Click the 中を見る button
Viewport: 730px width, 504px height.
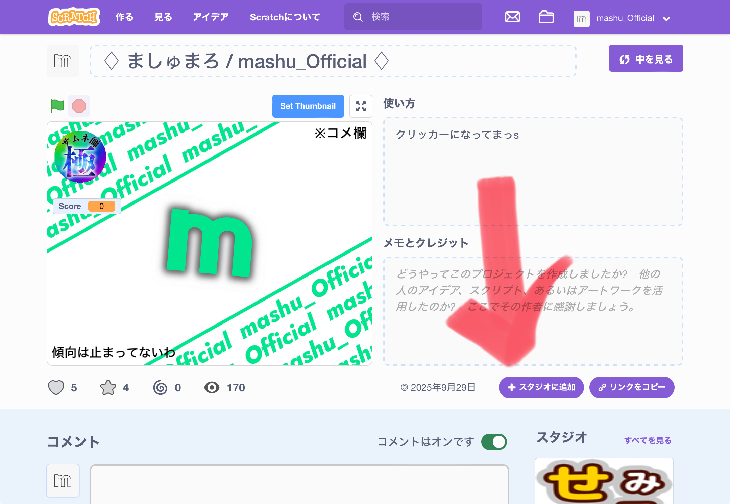coord(646,58)
